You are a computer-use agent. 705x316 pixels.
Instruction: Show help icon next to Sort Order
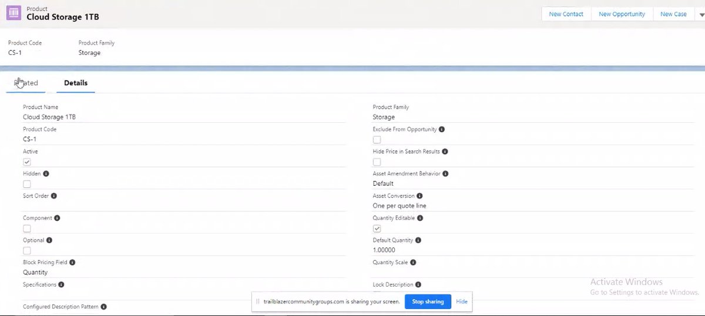[54, 196]
